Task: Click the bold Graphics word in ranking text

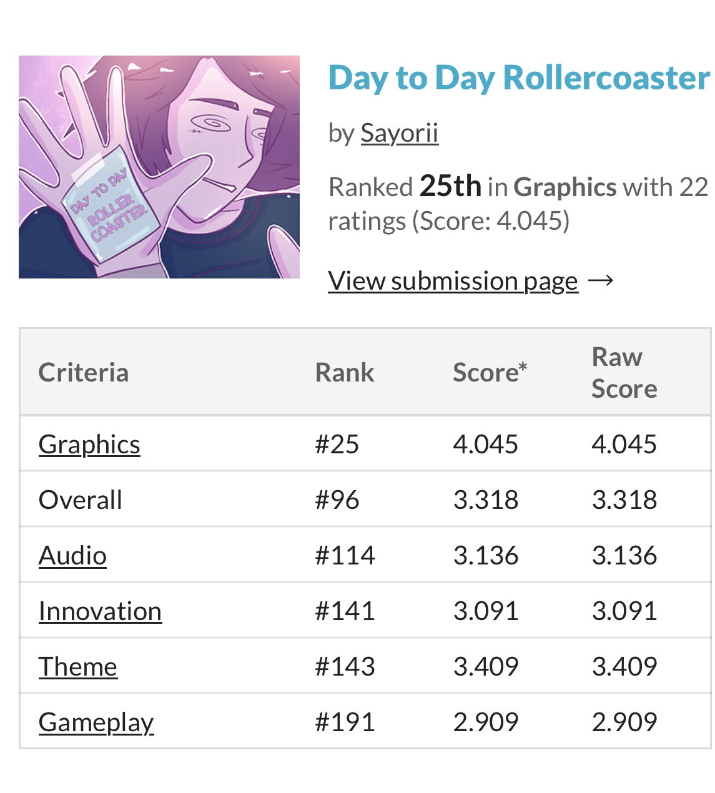Action: [565, 187]
